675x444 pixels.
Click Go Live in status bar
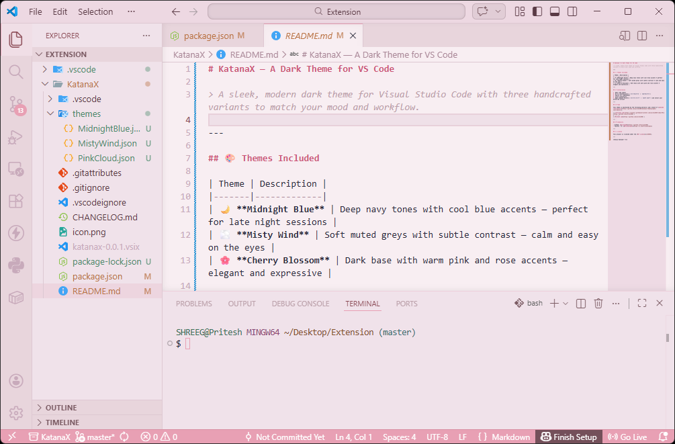[x=627, y=437]
